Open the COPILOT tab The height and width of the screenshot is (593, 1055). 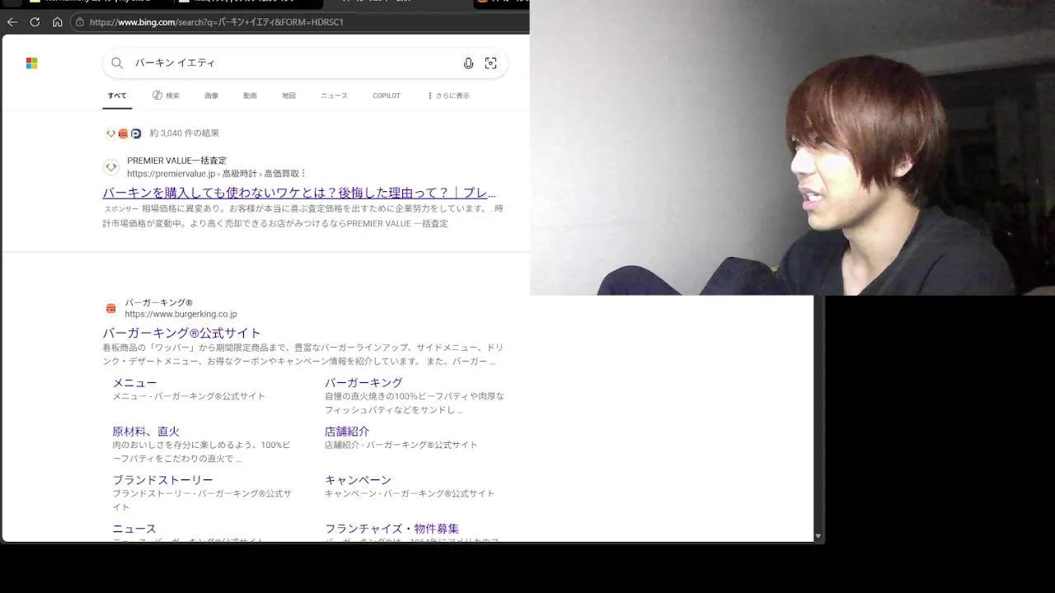pos(387,96)
